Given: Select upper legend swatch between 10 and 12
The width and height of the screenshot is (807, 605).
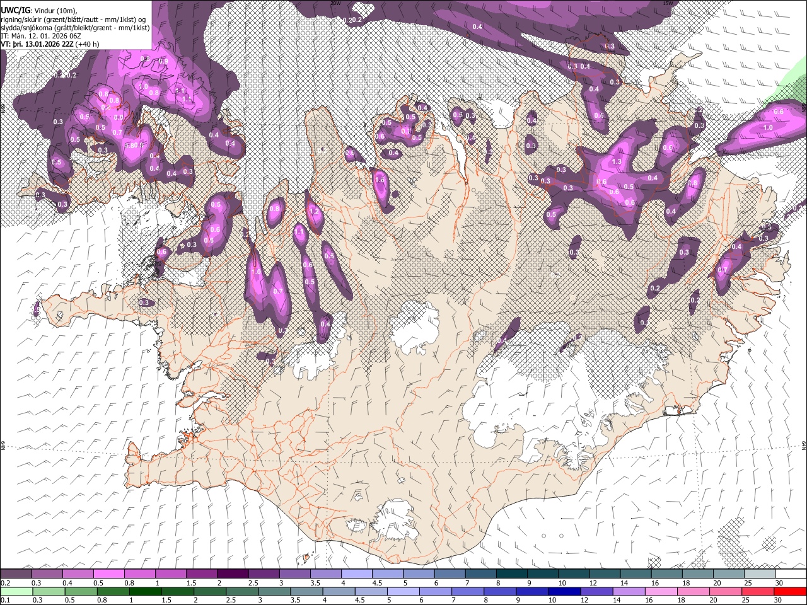Looking at the screenshot, I should coord(574,574).
